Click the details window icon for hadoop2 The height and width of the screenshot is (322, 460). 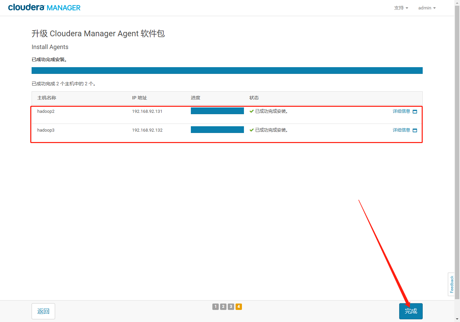tap(415, 111)
